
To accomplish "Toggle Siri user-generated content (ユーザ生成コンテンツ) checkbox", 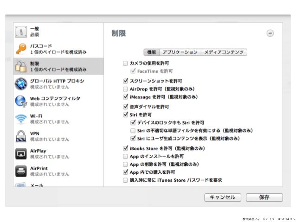I will pyautogui.click(x=133, y=138).
